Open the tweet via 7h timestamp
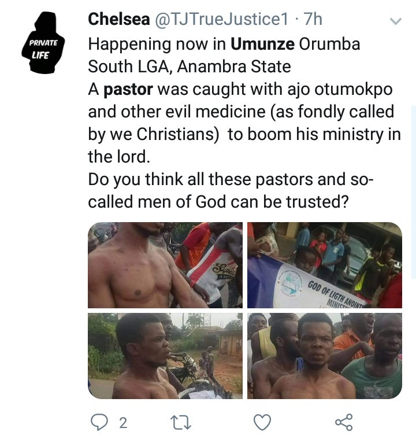 (313, 19)
